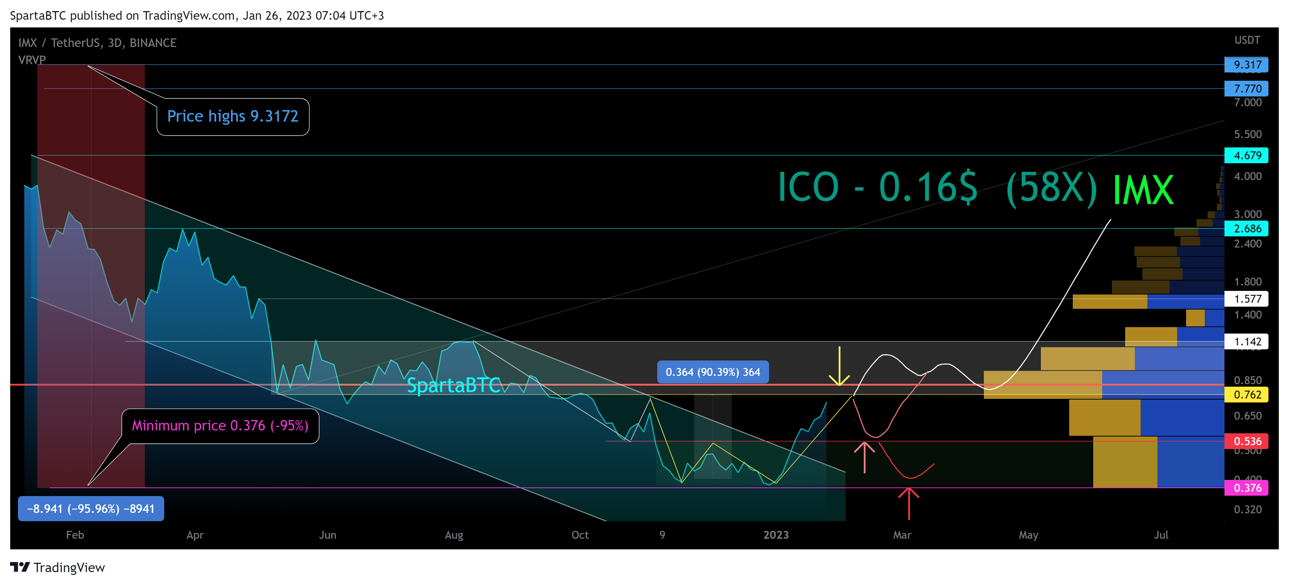Click the 0.376 magenta price label
1289x585 pixels.
(x=1246, y=488)
